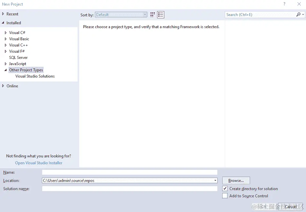Enable Add to Source Control checkbox
This screenshot has height=212, width=306.
[225, 196]
